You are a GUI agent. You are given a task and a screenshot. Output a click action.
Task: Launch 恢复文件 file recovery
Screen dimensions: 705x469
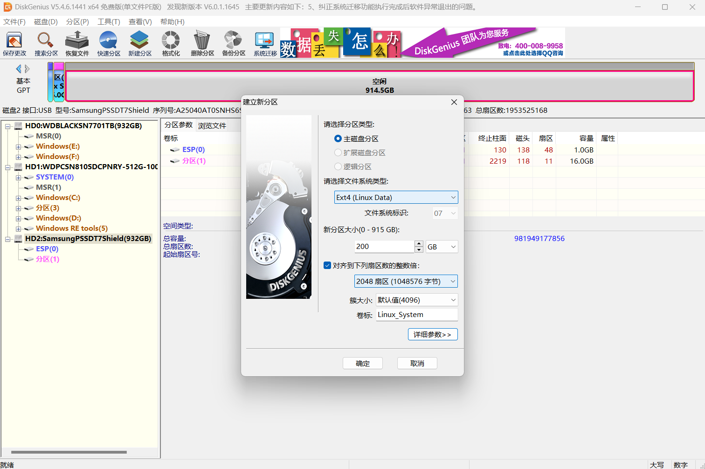[76, 43]
